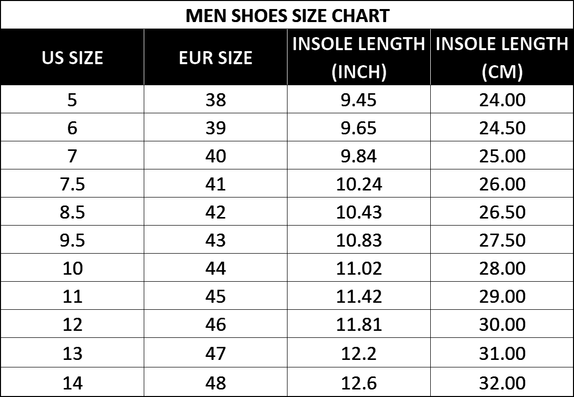Select the INSOLE LENGTH (INCH) header
This screenshot has width=574, height=397.
click(359, 58)
